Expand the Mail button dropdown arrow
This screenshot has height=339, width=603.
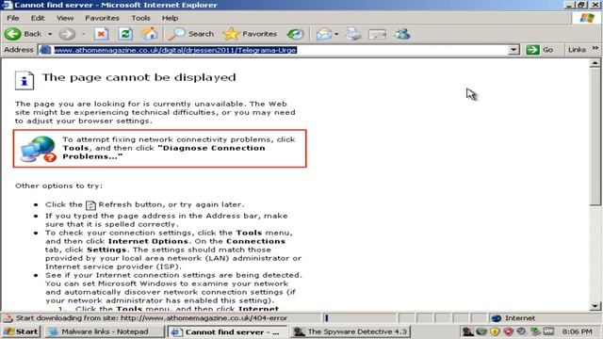[x=336, y=34]
